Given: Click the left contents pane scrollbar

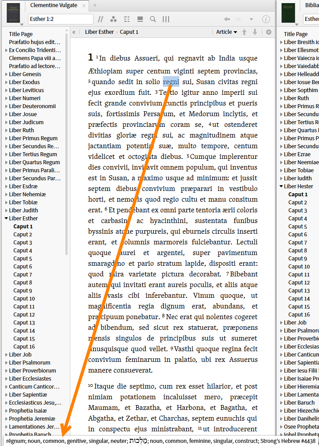Looking at the screenshot, I should click(67, 144).
